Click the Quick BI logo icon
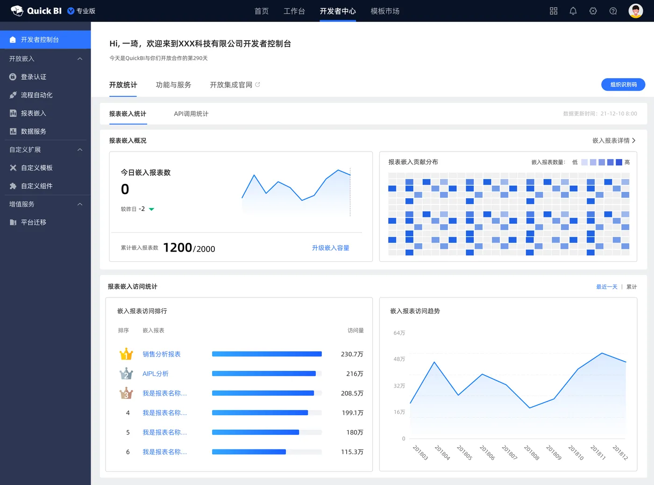 pyautogui.click(x=17, y=11)
